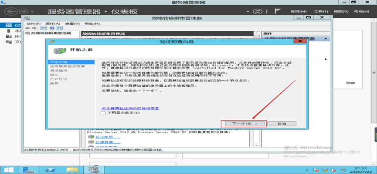Click scroll-up arrow of Server Manager window scrollbar
377x174 pixels.
pyautogui.click(x=374, y=21)
